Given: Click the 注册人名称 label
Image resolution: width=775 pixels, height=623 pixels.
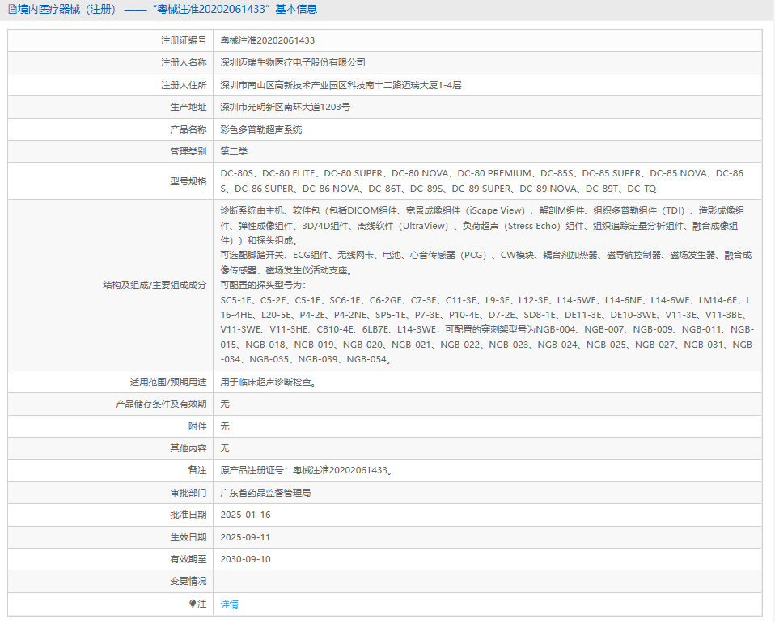Looking at the screenshot, I should coord(184,62).
